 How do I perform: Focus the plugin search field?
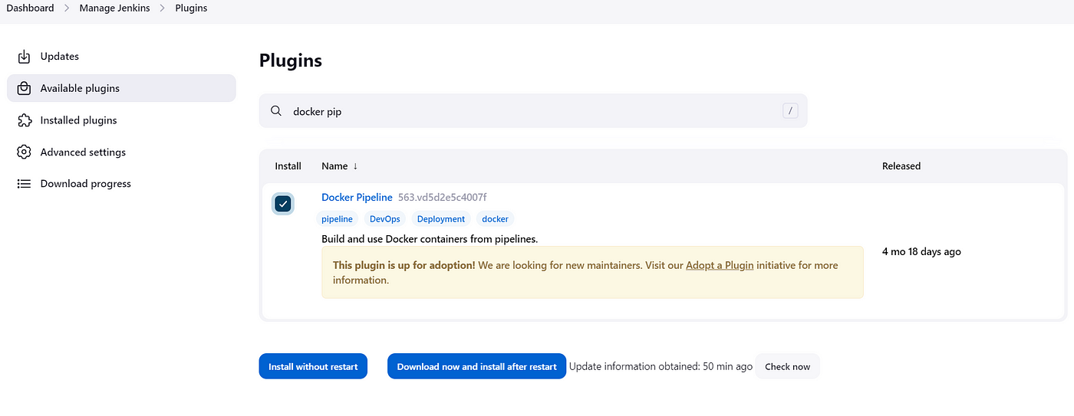pos(533,111)
